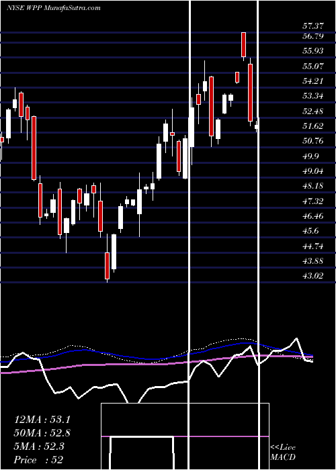The height and width of the screenshot is (470, 336).
Task: Click the 57.37 price axis label
Action: (313, 26)
